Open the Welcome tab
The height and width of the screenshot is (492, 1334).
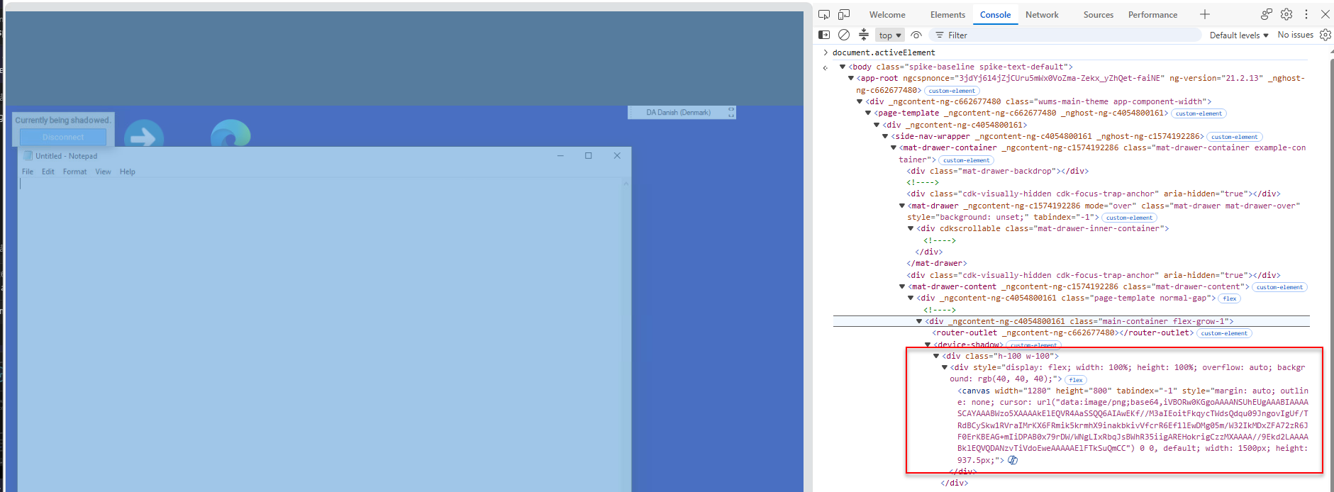(887, 14)
